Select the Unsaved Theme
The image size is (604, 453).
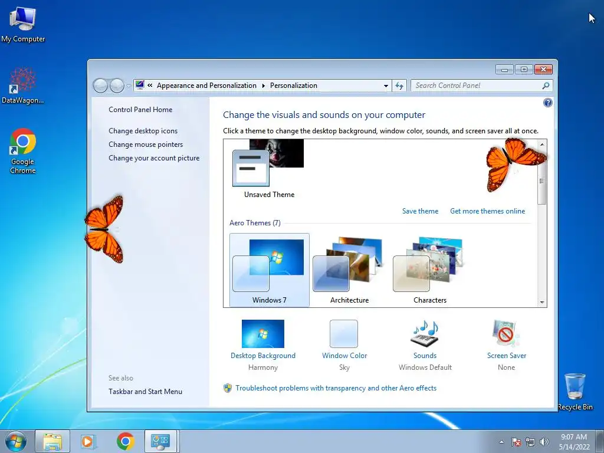(269, 169)
